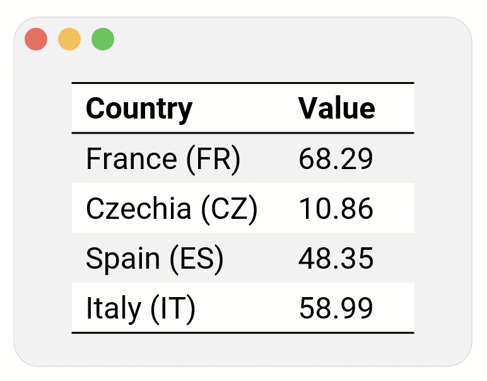Click the red close window button
The width and height of the screenshot is (487, 381).
pos(36,39)
